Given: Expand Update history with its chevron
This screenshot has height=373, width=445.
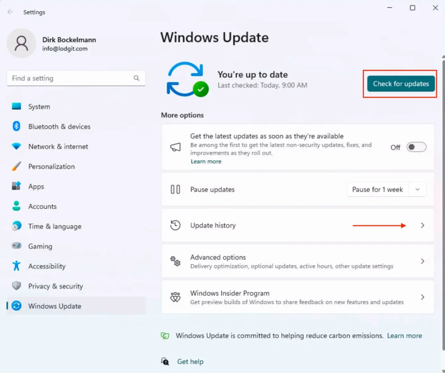Looking at the screenshot, I should (422, 225).
